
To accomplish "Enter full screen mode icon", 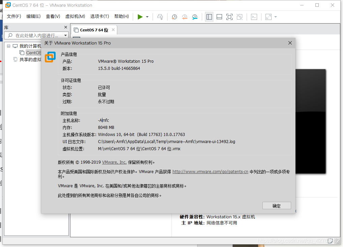I will click(229, 17).
